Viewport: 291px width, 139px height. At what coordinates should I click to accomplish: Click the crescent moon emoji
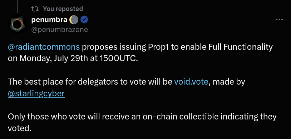(74, 20)
